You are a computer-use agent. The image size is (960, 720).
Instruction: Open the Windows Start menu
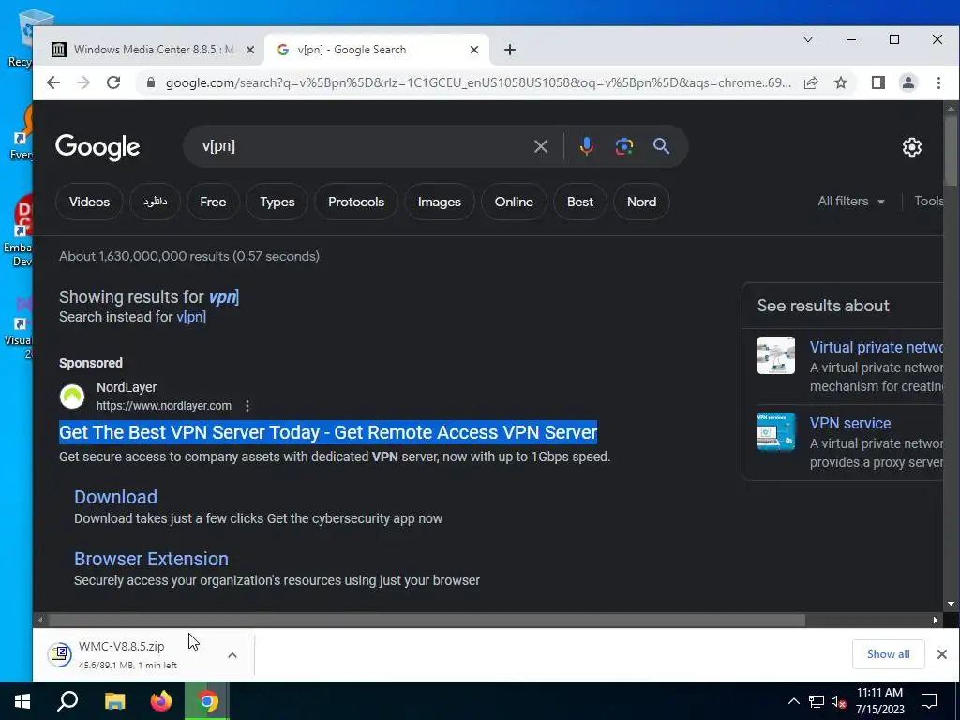click(22, 701)
